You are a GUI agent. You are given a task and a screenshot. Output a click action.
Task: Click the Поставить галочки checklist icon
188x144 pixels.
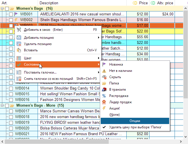pyautogui.click(x=19, y=72)
